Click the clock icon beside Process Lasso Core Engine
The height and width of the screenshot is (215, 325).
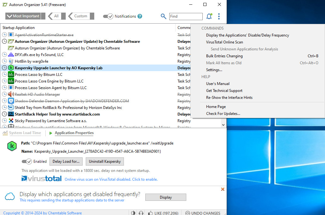click(x=4, y=81)
